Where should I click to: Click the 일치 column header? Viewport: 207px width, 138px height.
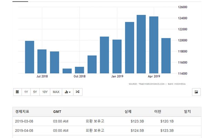click(188, 112)
